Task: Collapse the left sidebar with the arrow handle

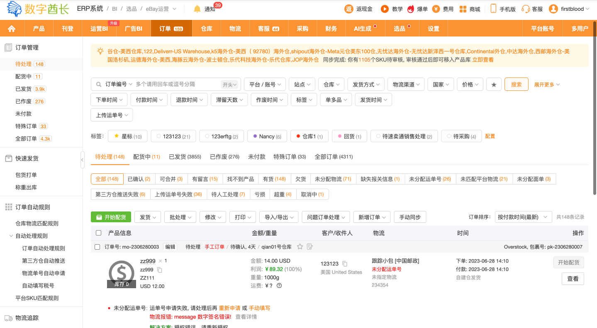Action: pyautogui.click(x=82, y=160)
